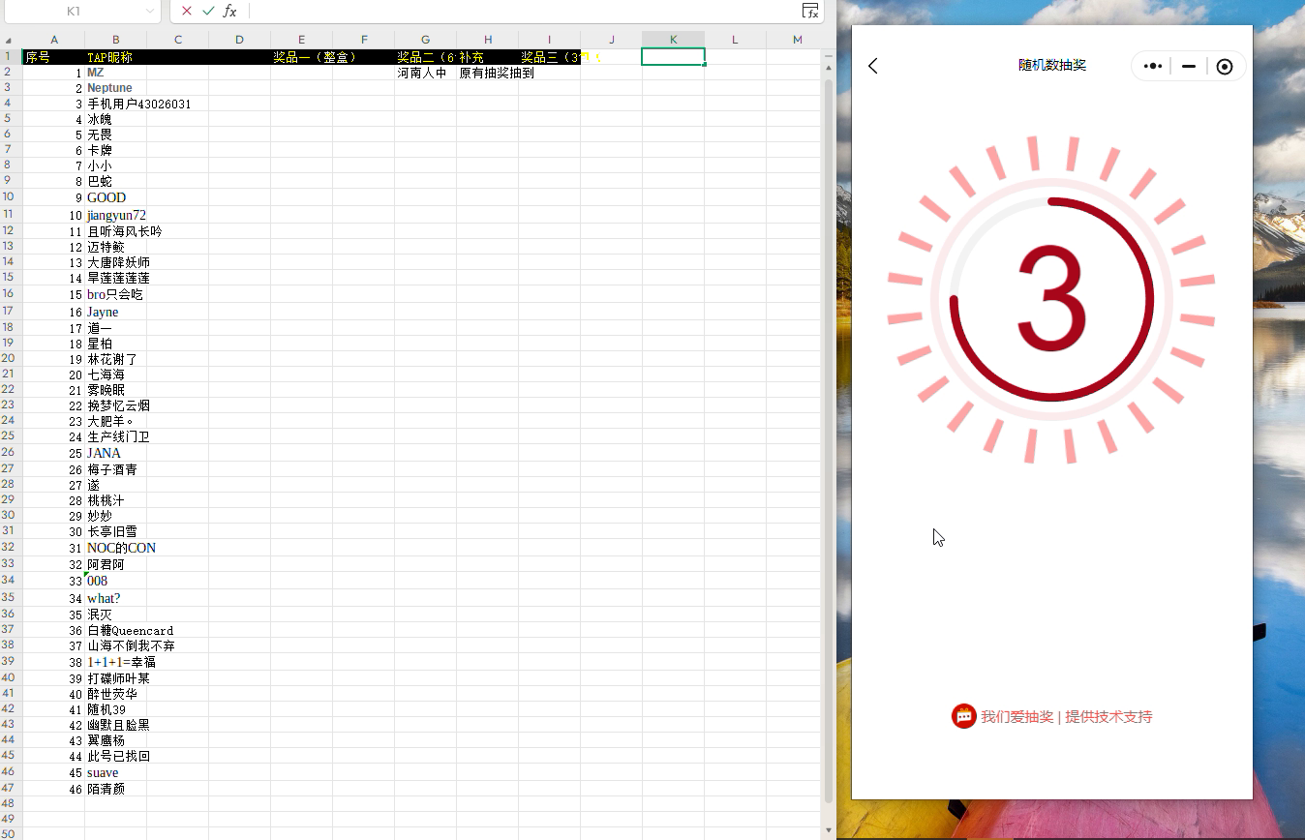The width and height of the screenshot is (1305, 840).
Task: Click the scroll up arrow of the spreadsheet
Action: tap(829, 56)
